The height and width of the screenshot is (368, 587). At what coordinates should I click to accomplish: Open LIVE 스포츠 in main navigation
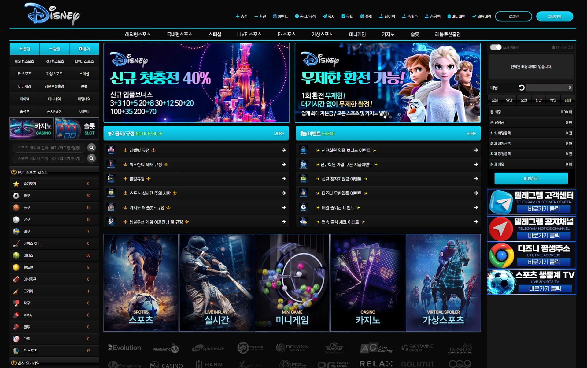tap(249, 34)
